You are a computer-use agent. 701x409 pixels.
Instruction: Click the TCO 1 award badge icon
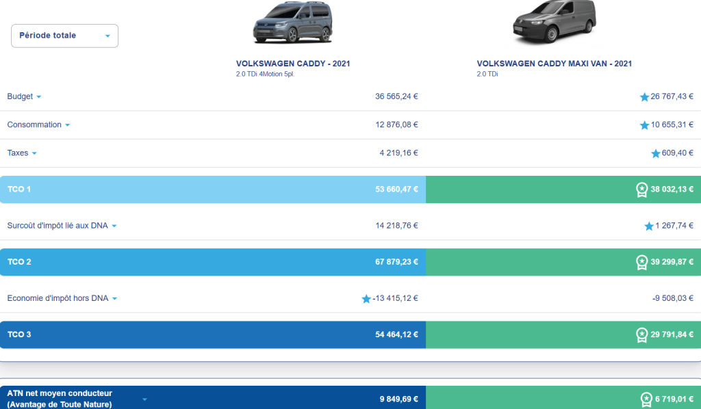(x=641, y=189)
